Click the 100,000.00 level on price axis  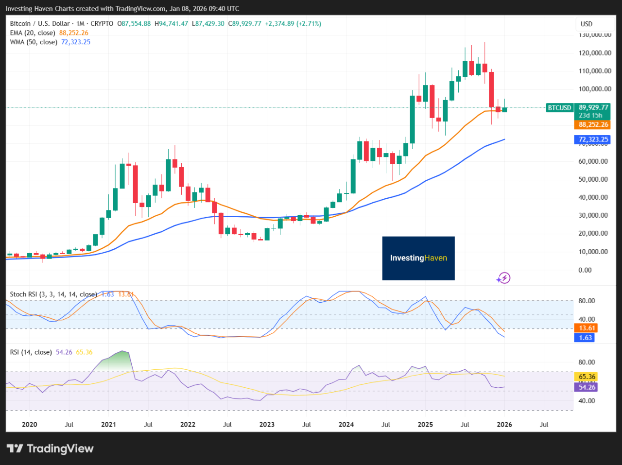point(595,89)
